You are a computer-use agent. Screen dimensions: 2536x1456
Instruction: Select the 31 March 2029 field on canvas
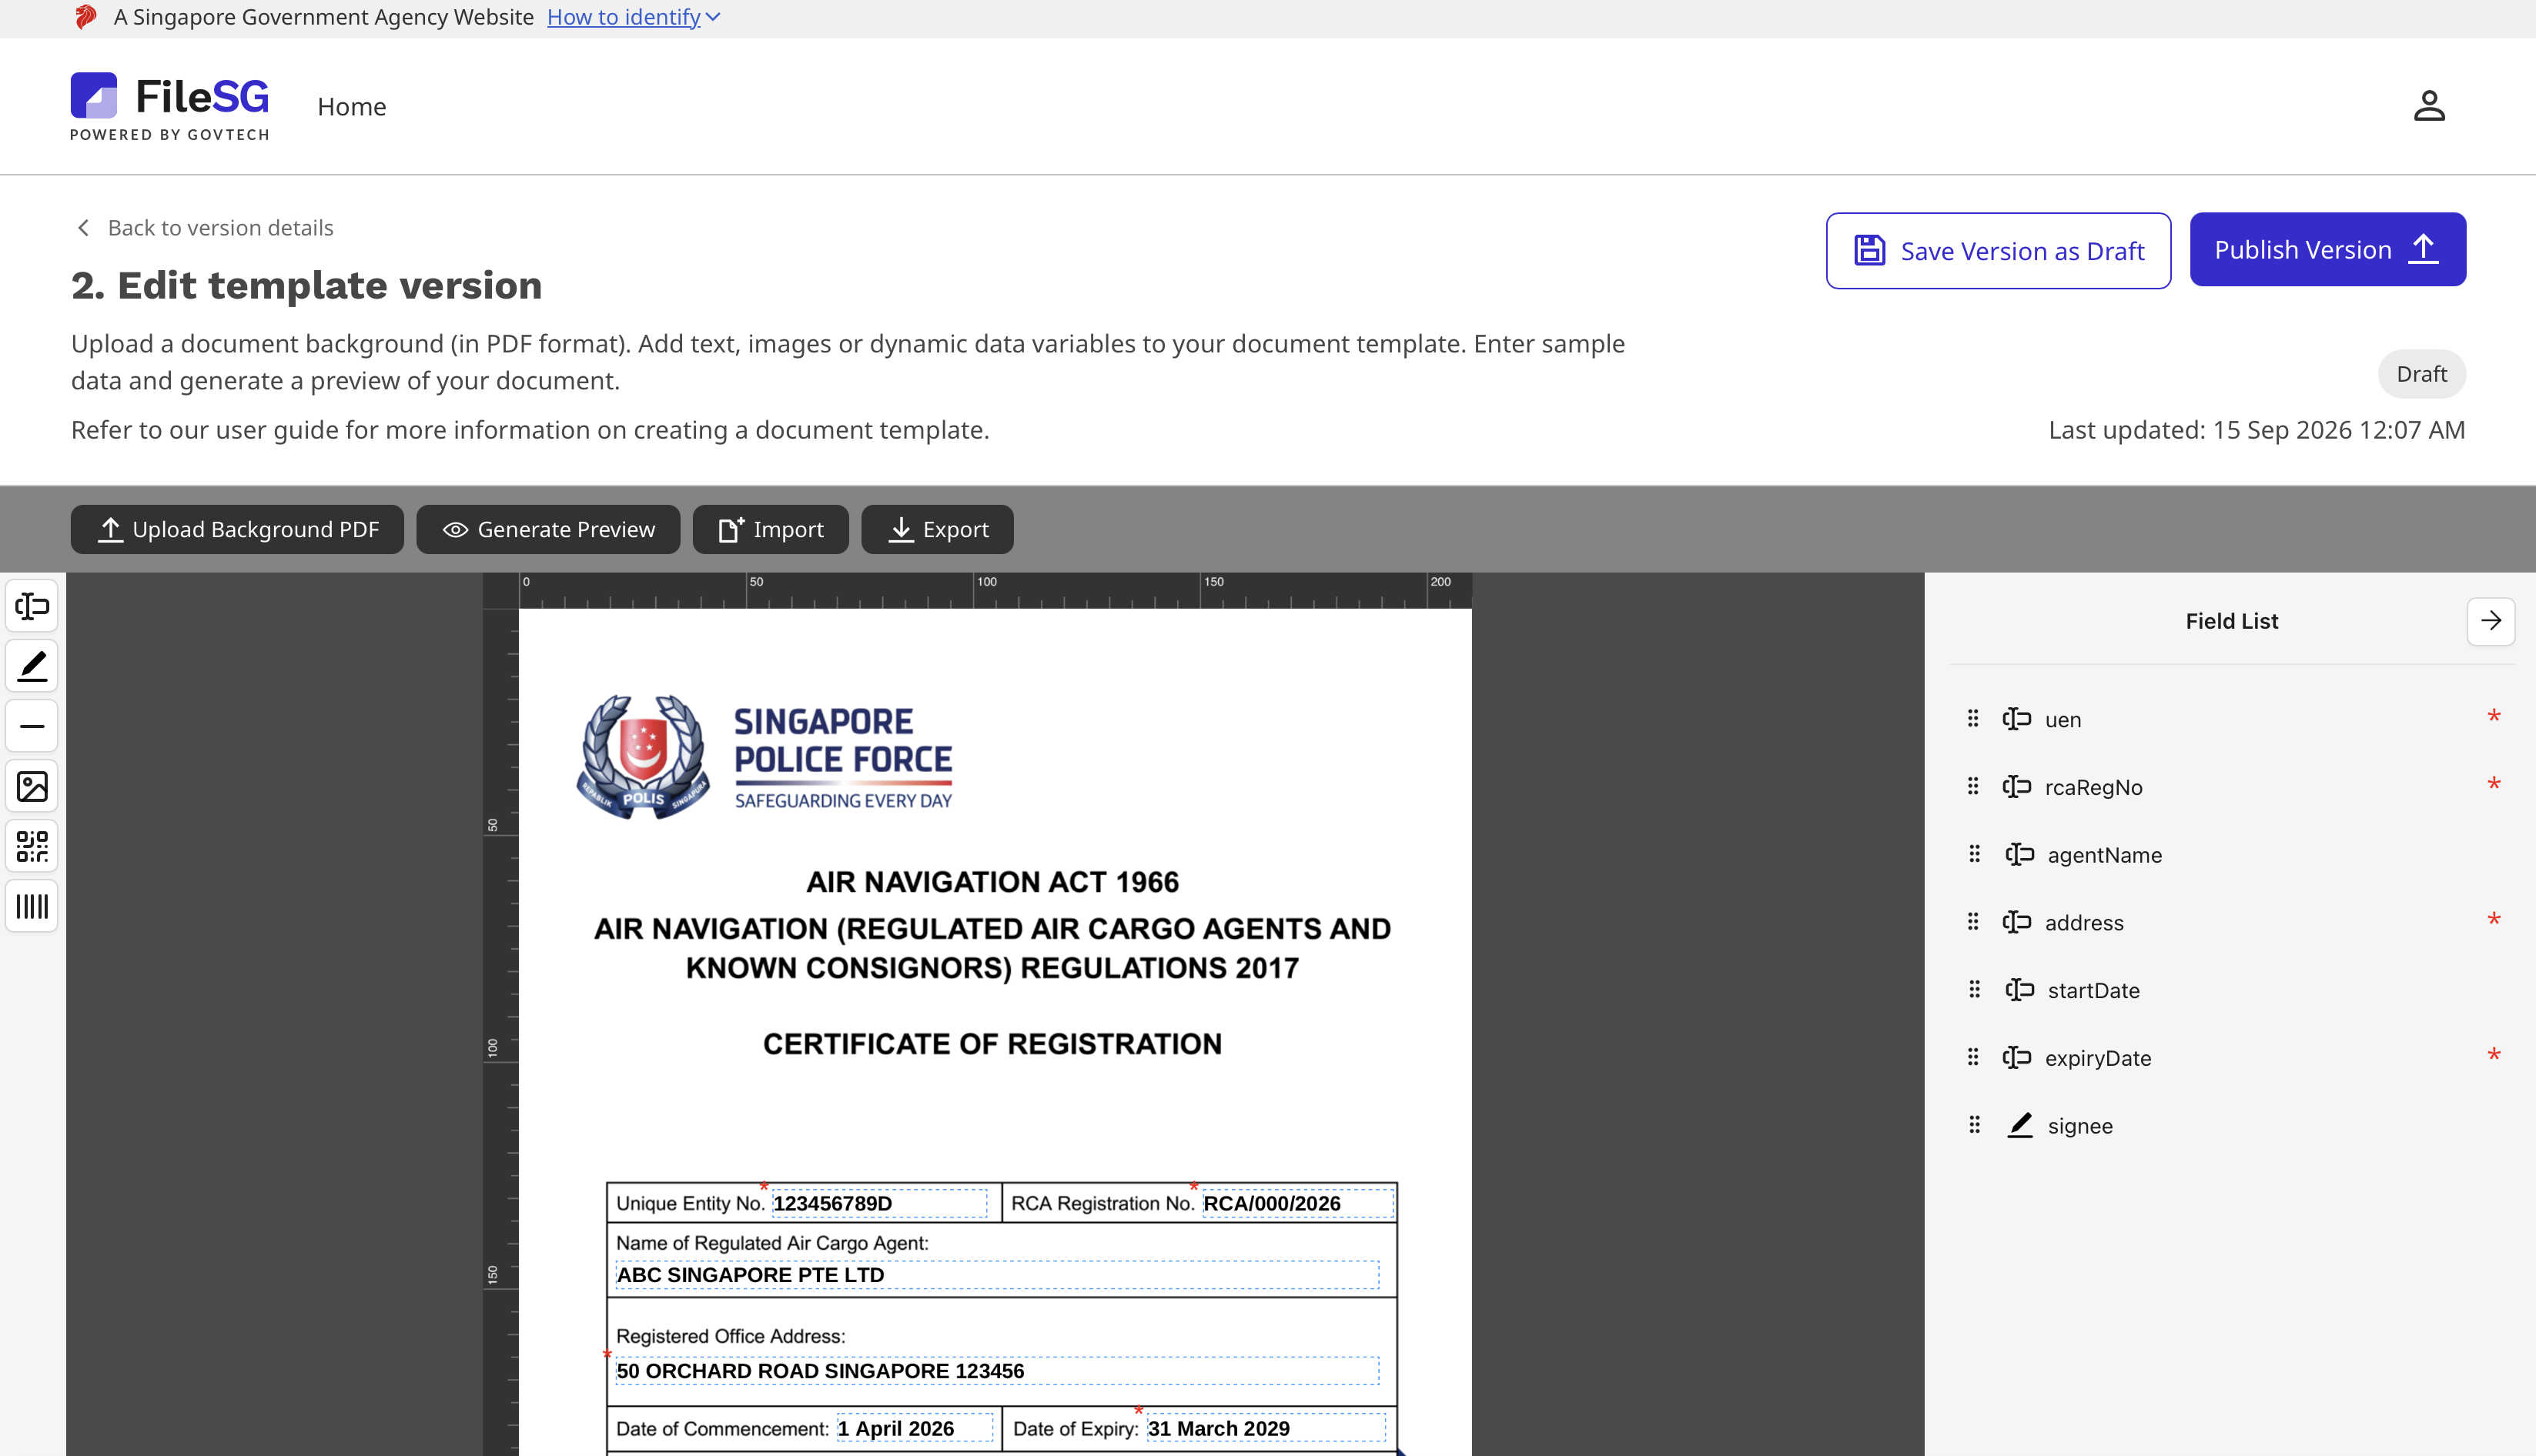click(x=1266, y=1428)
